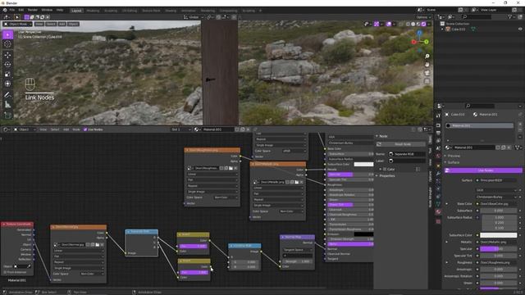Select the Measure tool in viewport toolbar
525x295 pixels.
coord(7,105)
